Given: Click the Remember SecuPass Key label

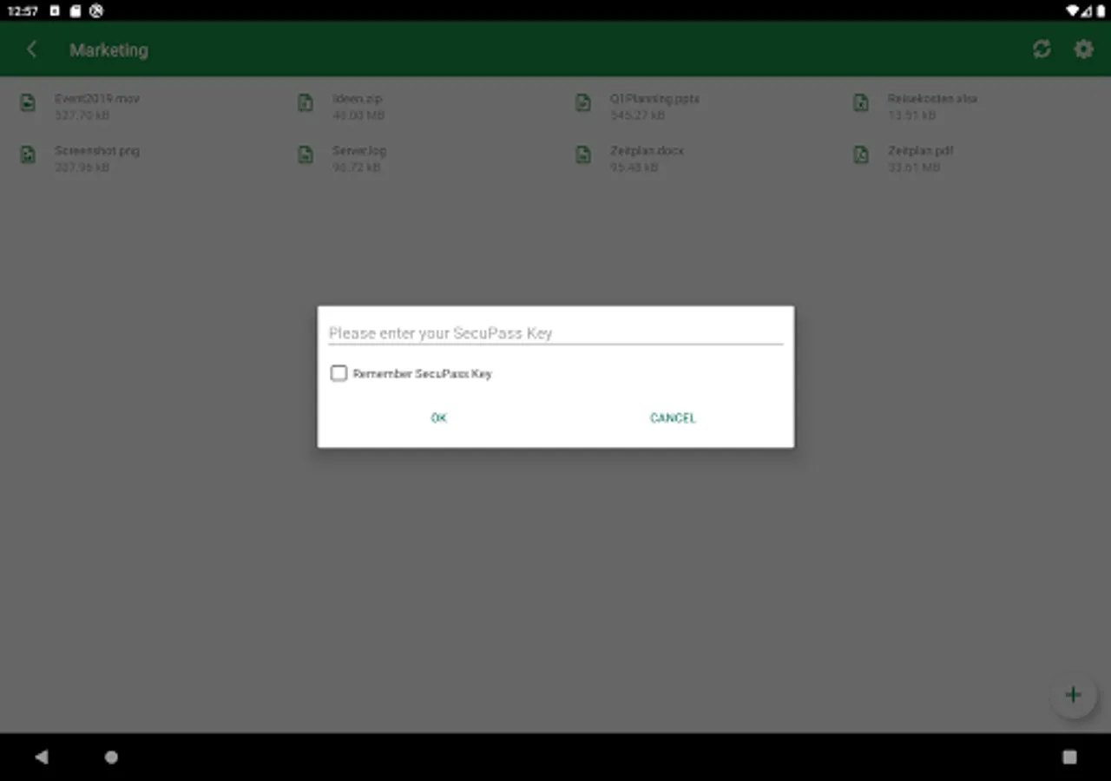Looking at the screenshot, I should point(422,373).
